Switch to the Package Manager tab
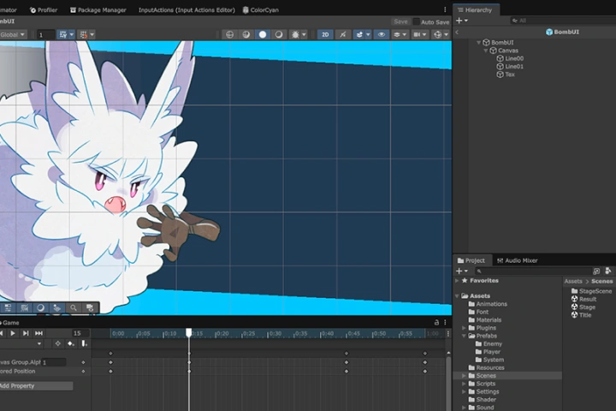Image resolution: width=616 pixels, height=411 pixels. pos(98,9)
